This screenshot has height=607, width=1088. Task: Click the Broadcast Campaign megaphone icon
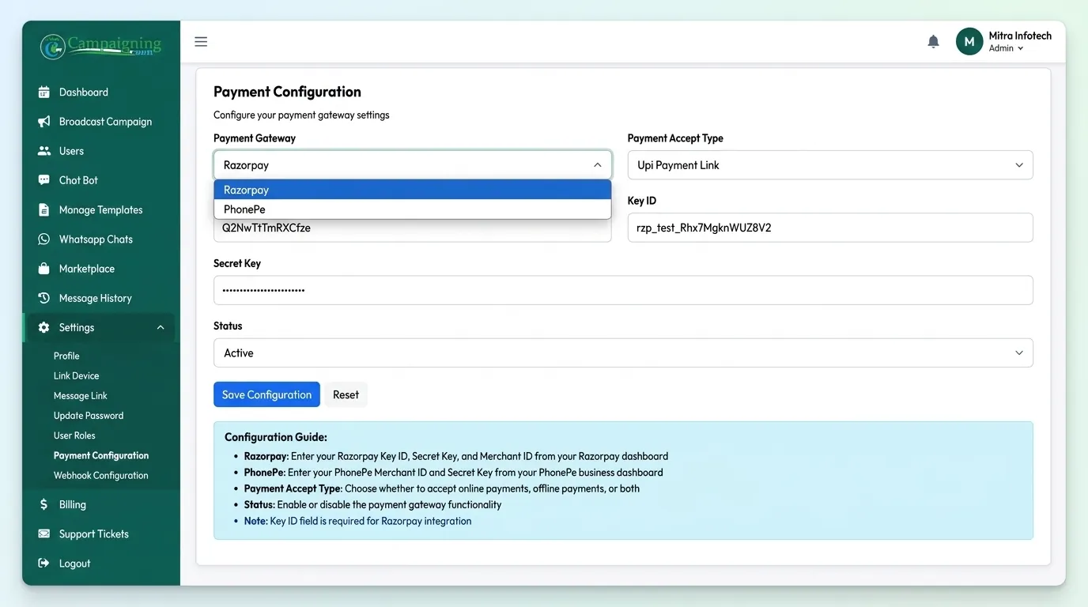(44, 122)
